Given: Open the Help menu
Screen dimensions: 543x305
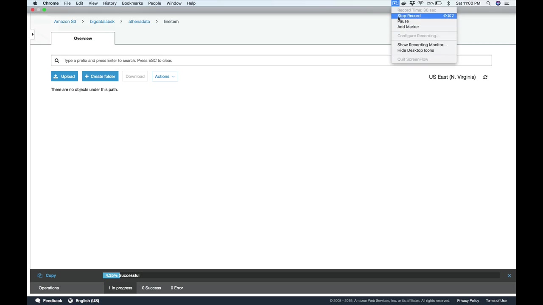Looking at the screenshot, I should [x=191, y=3].
